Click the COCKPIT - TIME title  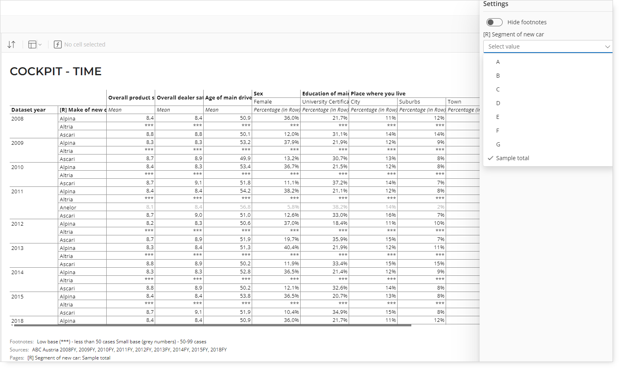pyautogui.click(x=56, y=72)
